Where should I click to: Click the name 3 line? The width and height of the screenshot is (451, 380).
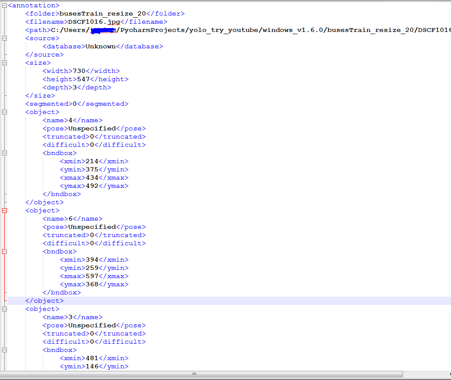(73, 317)
